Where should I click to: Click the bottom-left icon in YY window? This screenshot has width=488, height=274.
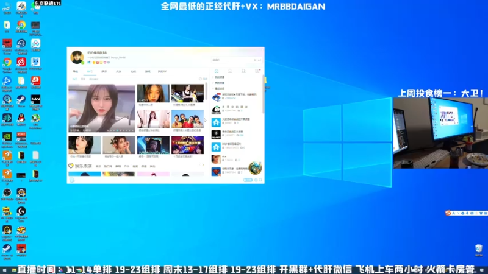[x=72, y=180]
